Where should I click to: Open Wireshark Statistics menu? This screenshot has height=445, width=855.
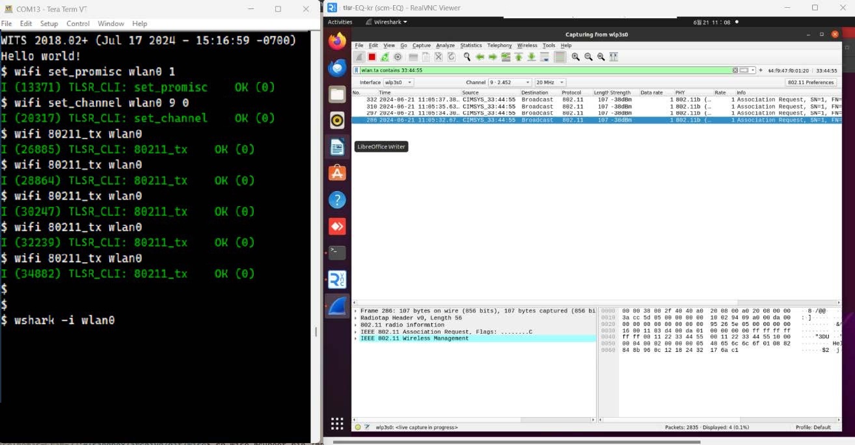(x=471, y=46)
